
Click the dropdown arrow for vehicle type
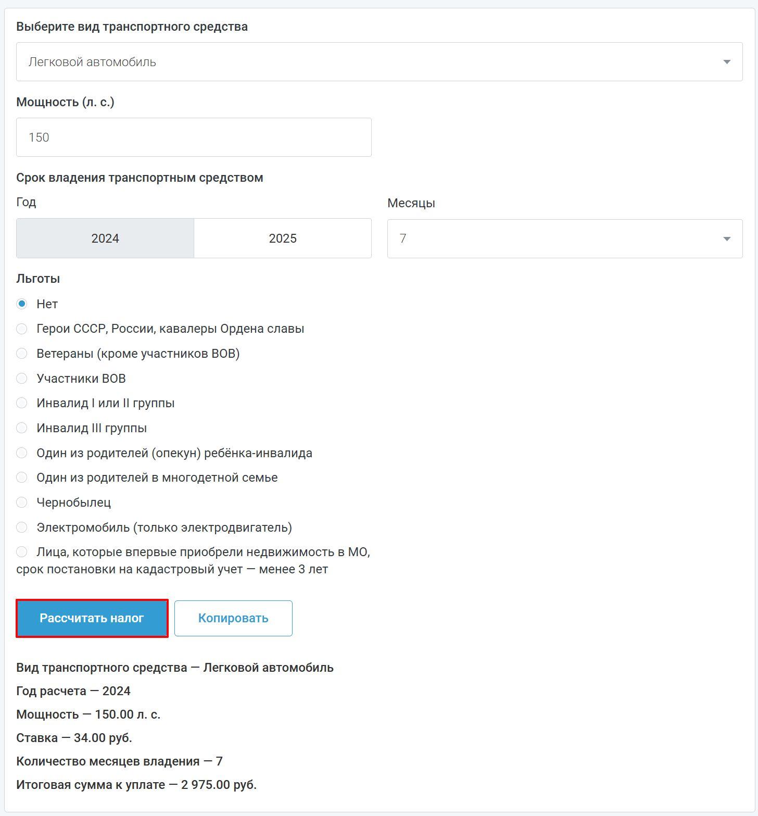(726, 62)
